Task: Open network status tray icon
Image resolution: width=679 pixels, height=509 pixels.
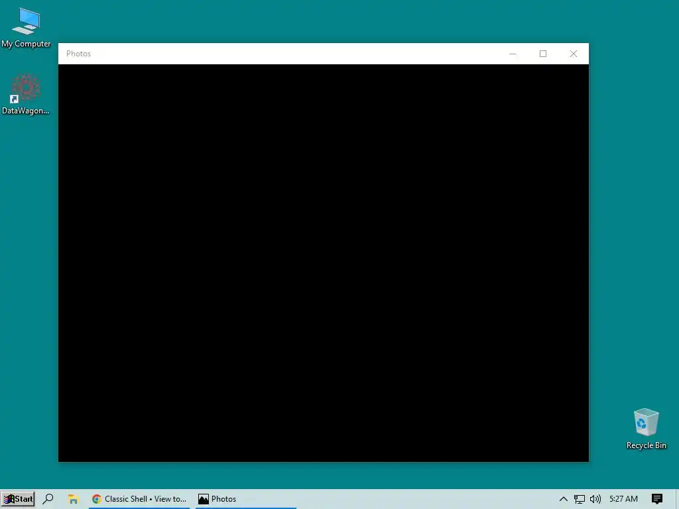Action: tap(579, 499)
